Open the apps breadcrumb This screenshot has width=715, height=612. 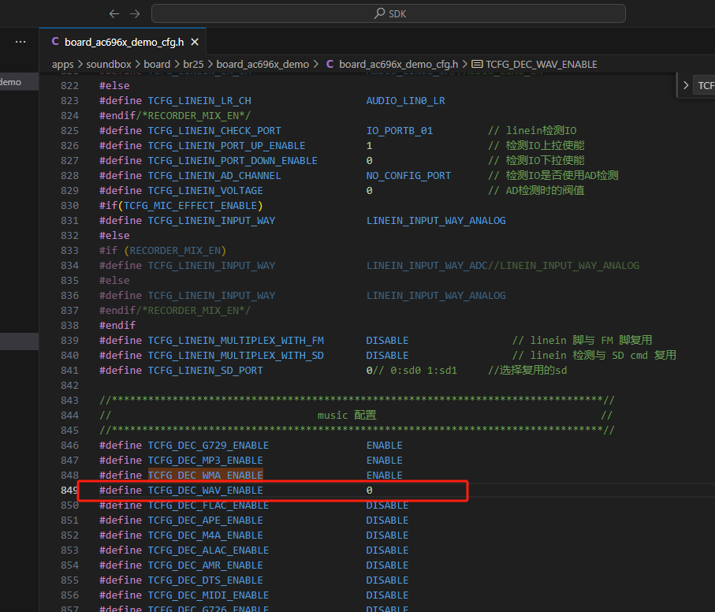62,65
